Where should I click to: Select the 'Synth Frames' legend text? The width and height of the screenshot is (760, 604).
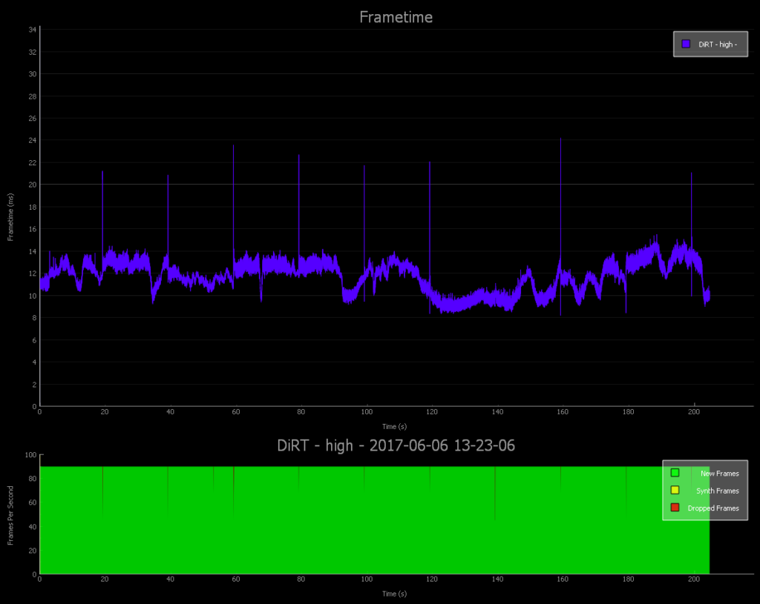[717, 491]
